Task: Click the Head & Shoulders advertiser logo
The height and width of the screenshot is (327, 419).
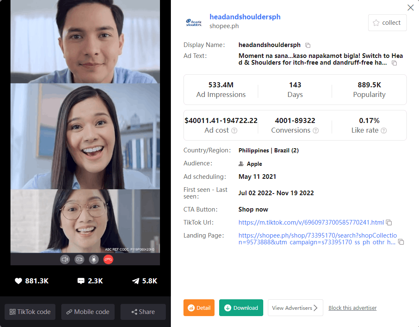Action: pyautogui.click(x=194, y=22)
